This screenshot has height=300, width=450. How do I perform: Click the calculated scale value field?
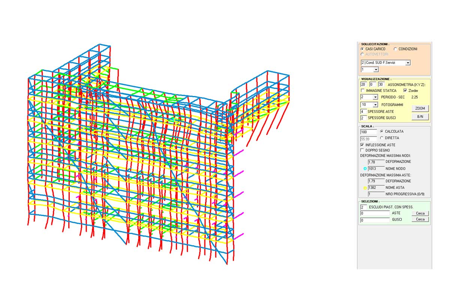[x=368, y=132]
